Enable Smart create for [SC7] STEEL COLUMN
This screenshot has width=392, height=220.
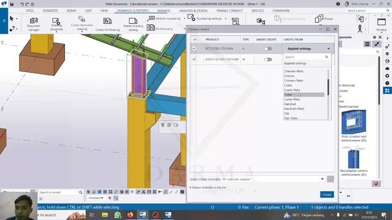point(268,49)
